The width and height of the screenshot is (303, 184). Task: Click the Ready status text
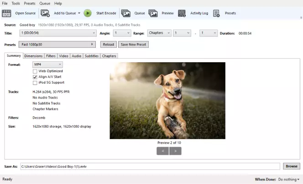7,179
